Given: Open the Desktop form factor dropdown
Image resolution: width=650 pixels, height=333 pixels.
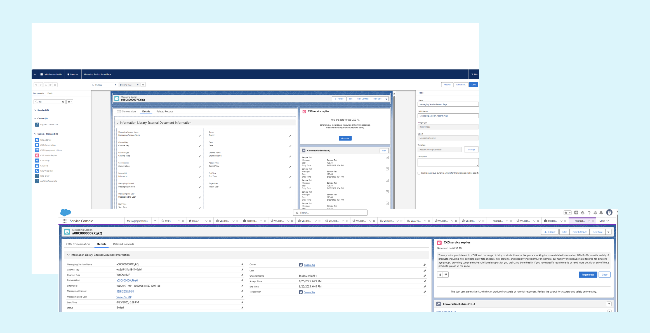Looking at the screenshot, I should pyautogui.click(x=104, y=85).
